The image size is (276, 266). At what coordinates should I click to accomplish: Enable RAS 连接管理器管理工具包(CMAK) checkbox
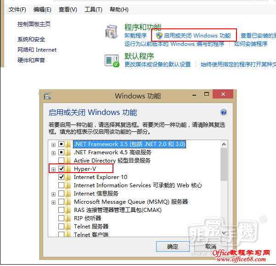[61, 210]
